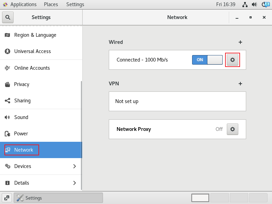Viewport: 272px width, 204px height.
Task: Click the Settings taskbar window button
Action: pos(58,198)
